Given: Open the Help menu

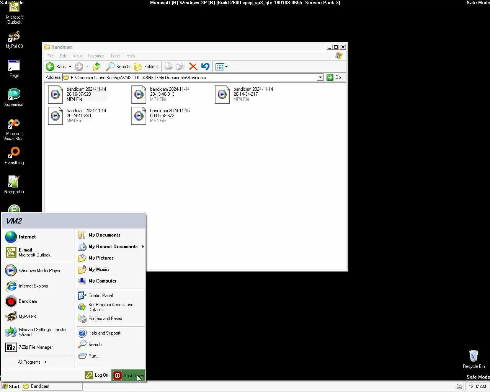Looking at the screenshot, I should click(x=131, y=56).
